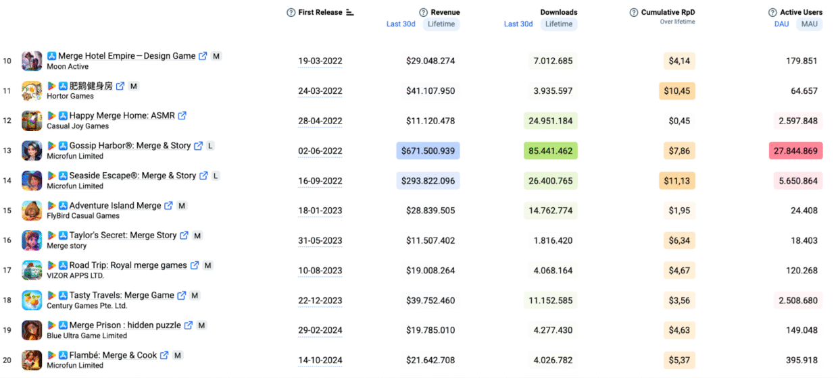Click the 02-06-2022 release date
This screenshot has width=838, height=378.
(x=320, y=151)
